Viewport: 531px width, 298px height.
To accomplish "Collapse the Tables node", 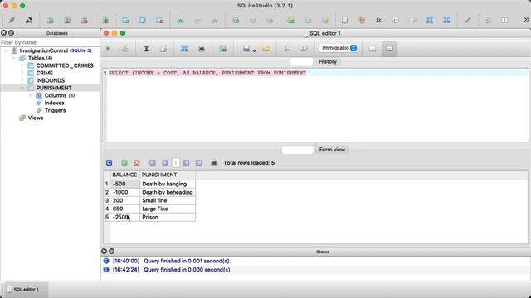I will [14, 58].
